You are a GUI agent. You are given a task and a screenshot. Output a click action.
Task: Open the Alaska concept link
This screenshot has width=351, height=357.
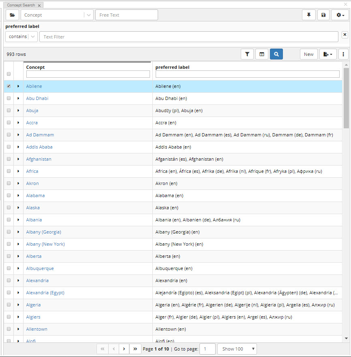tap(33, 208)
